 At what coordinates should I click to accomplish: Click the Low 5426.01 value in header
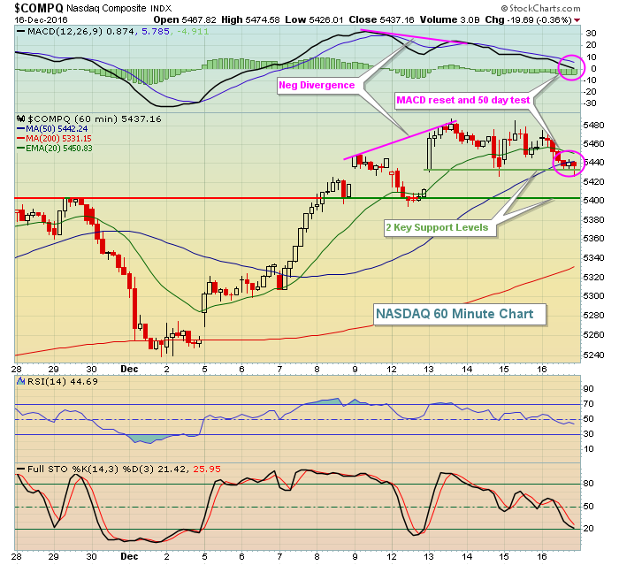tap(314, 19)
